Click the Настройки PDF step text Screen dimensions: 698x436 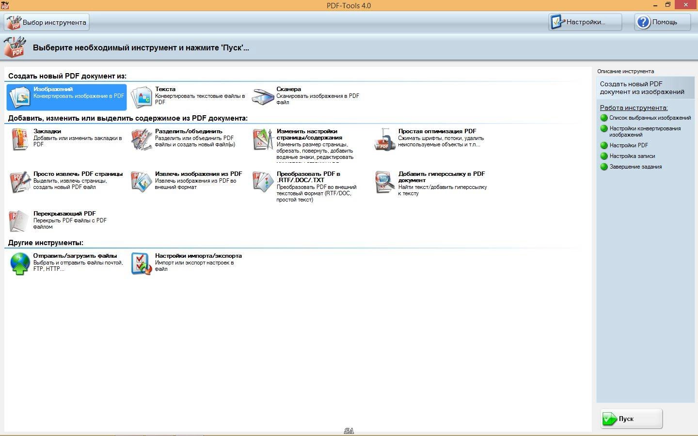(x=629, y=145)
